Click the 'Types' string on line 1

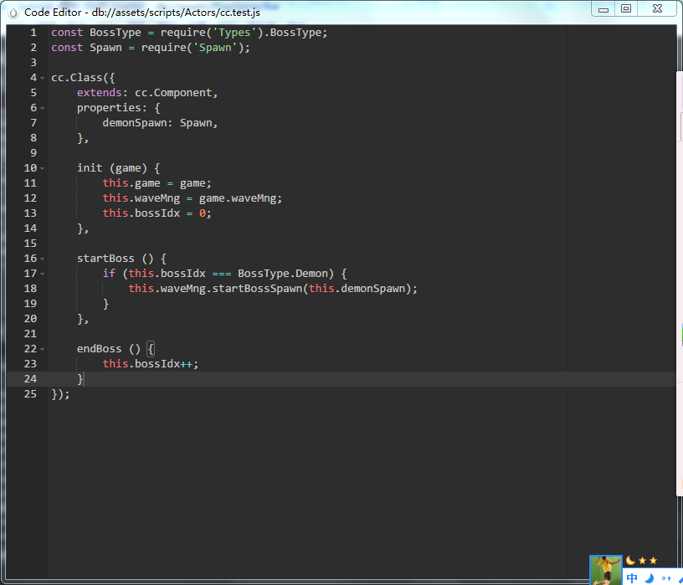(234, 33)
